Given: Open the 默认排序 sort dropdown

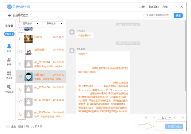Looking at the screenshot, I should (x=53, y=23).
